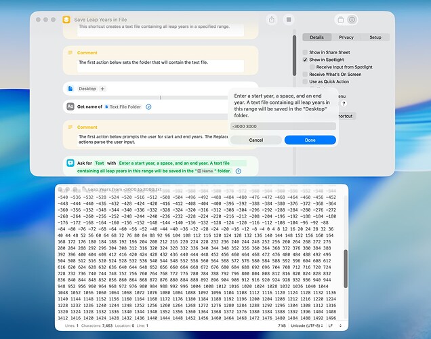Viewport: 431px width, 339px height.
Task: Click the 7 kB file size indicator
Action: pyautogui.click(x=282, y=325)
